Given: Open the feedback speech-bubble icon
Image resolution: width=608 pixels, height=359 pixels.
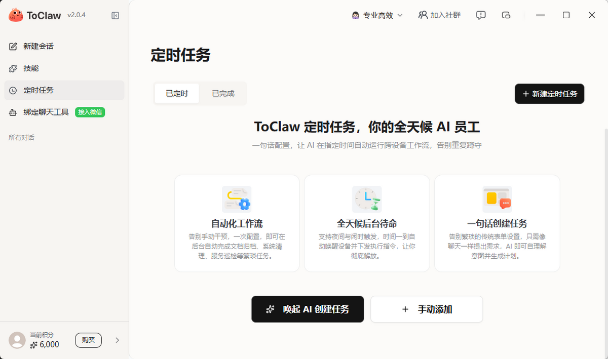Looking at the screenshot, I should coord(480,15).
